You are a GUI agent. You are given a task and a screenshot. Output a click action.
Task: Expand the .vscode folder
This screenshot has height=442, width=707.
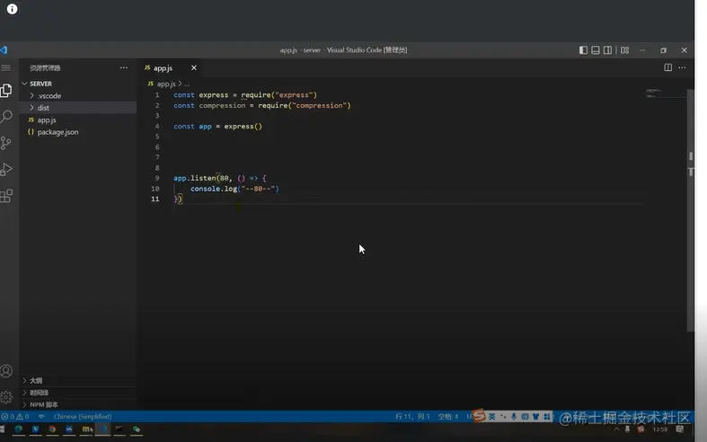pos(77,95)
